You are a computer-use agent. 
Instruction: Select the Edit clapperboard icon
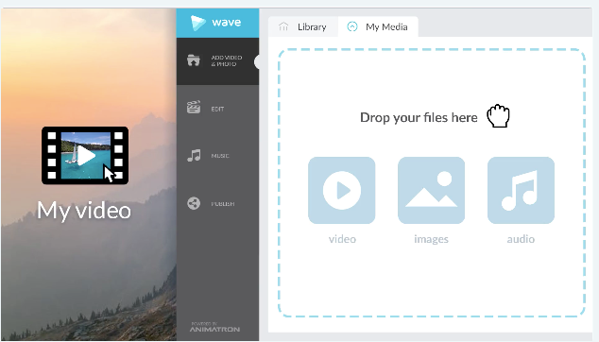pyautogui.click(x=194, y=108)
